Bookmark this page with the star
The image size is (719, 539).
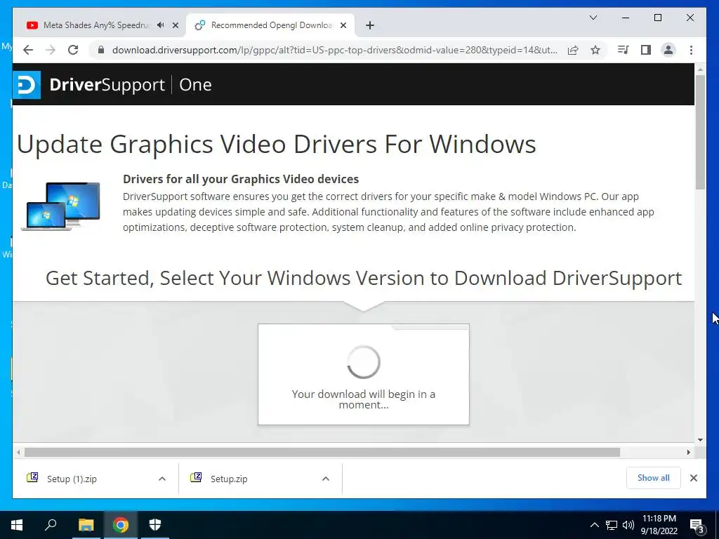[595, 50]
